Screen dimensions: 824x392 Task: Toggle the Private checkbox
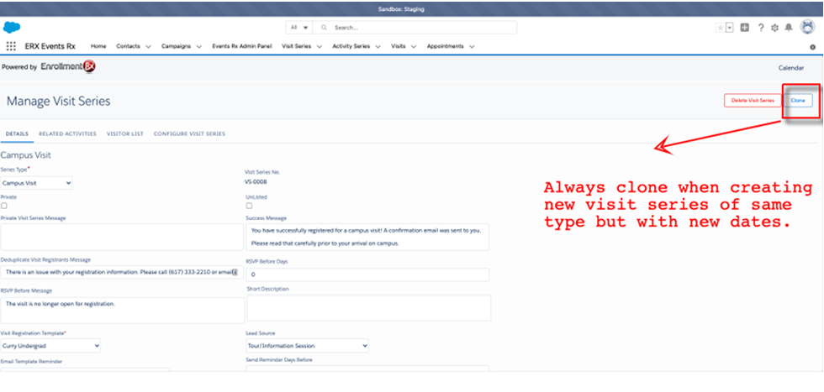pos(4,206)
